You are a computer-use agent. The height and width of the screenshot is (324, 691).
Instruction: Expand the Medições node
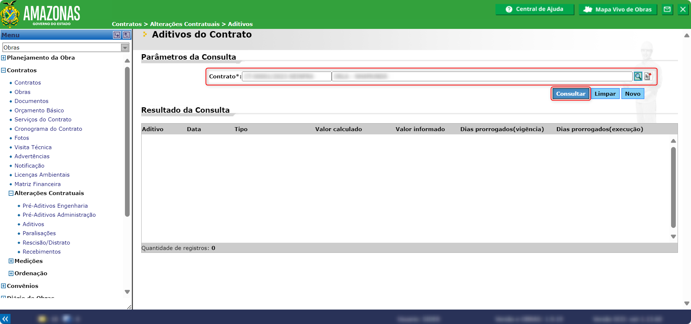pyautogui.click(x=11, y=261)
